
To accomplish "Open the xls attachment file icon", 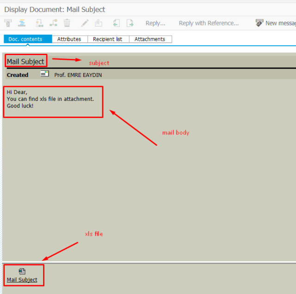I will [22, 271].
